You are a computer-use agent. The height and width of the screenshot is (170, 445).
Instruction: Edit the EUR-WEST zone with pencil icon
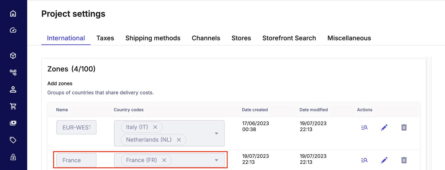tap(384, 127)
